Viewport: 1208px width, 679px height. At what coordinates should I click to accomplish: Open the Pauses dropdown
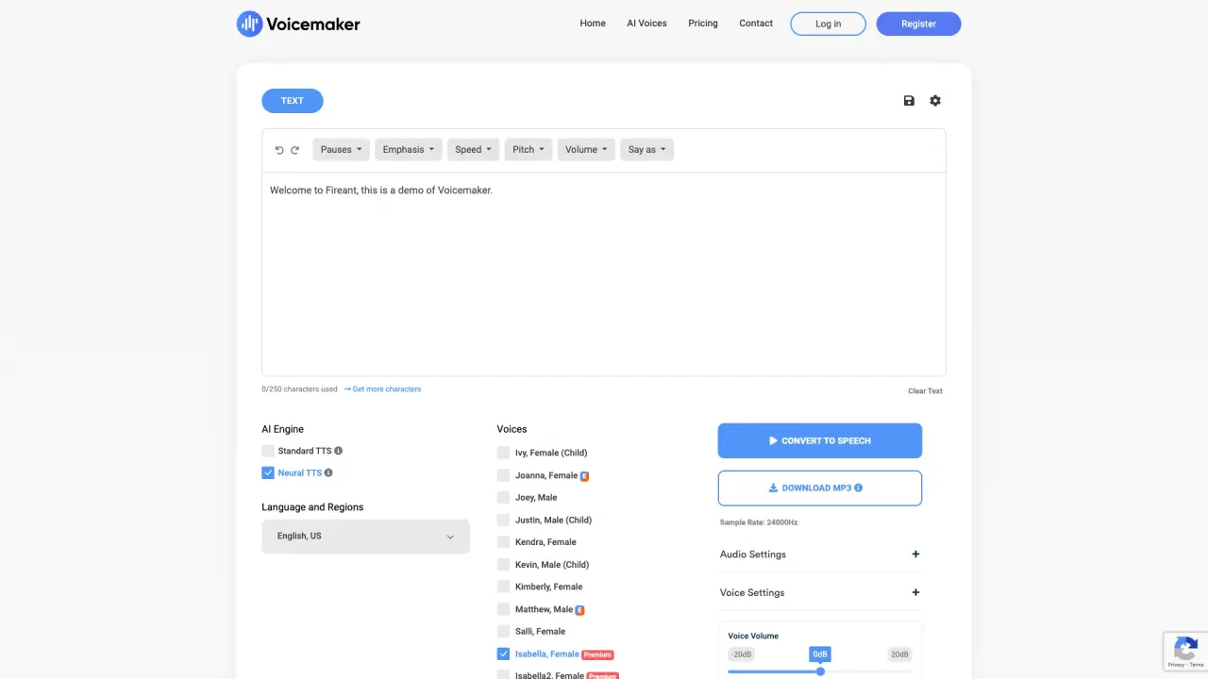(341, 150)
